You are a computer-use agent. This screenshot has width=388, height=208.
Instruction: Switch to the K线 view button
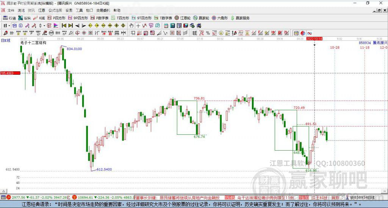39,18
